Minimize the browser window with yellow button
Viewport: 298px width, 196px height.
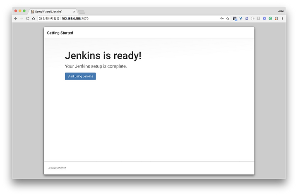[x=20, y=11]
